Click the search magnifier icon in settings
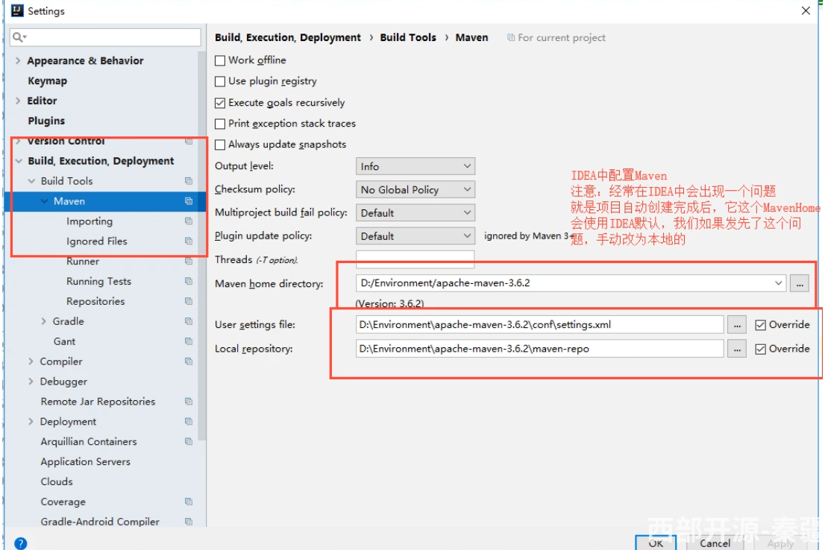Viewport: 825px width, 550px height. 19,37
